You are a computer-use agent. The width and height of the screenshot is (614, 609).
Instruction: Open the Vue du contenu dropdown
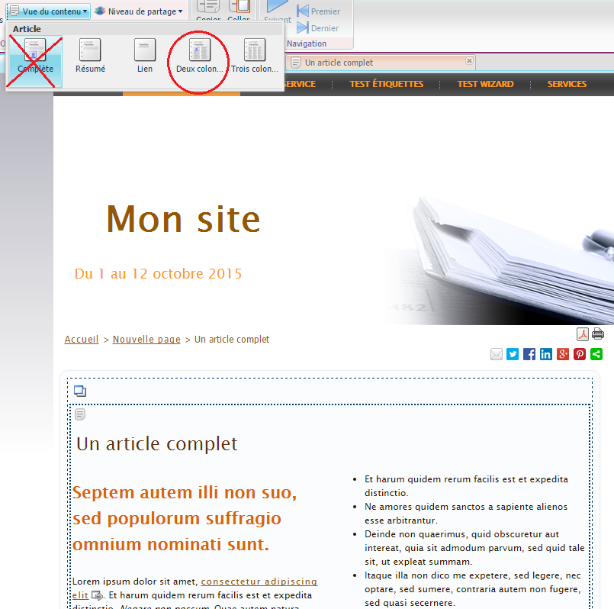[49, 11]
